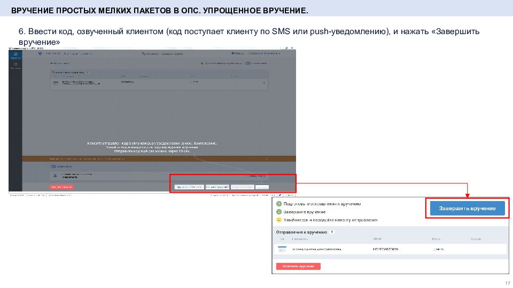The height and width of the screenshot is (288, 513).
Task: Click the recipient person icon in the main window
Action: (55, 175)
